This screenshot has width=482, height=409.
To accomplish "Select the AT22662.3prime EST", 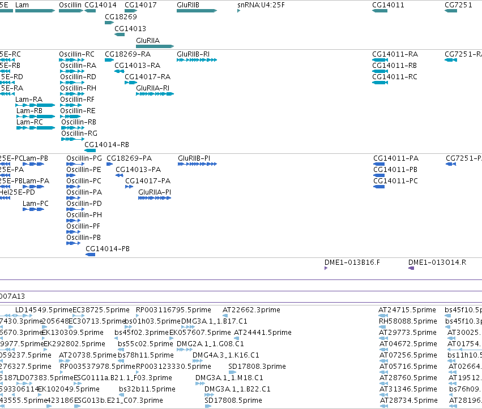I will [x=225, y=316].
